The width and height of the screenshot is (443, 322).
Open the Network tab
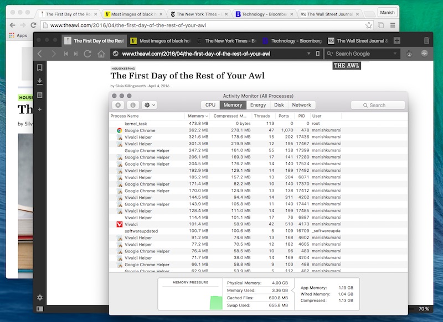301,105
